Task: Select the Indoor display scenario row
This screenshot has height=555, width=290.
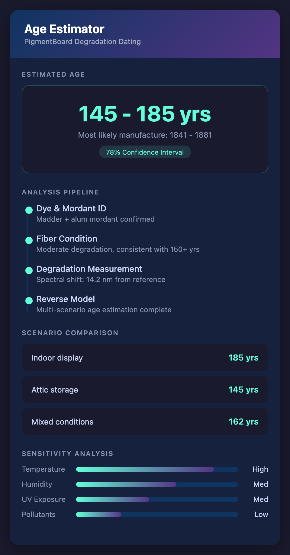Action: tap(145, 358)
